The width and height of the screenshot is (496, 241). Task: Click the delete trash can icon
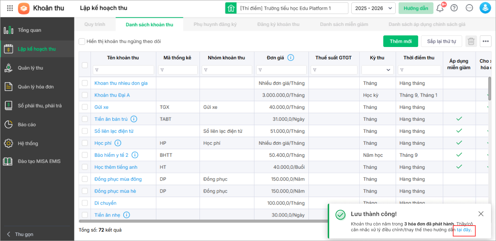point(471,41)
